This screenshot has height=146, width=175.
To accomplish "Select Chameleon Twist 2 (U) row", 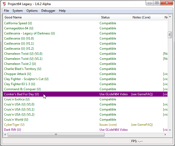I will 85,64.
